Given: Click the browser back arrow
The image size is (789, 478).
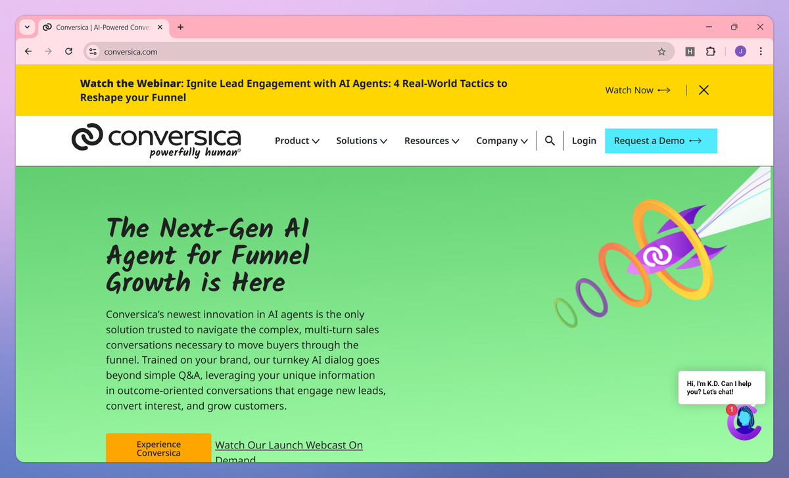Looking at the screenshot, I should (x=28, y=51).
